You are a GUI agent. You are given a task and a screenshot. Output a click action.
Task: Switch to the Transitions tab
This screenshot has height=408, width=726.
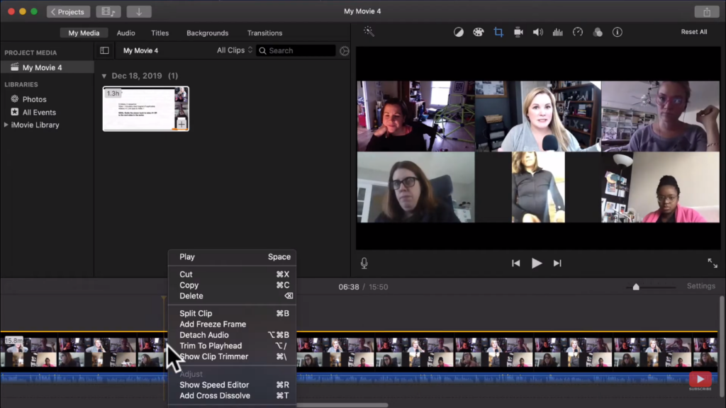tap(265, 33)
